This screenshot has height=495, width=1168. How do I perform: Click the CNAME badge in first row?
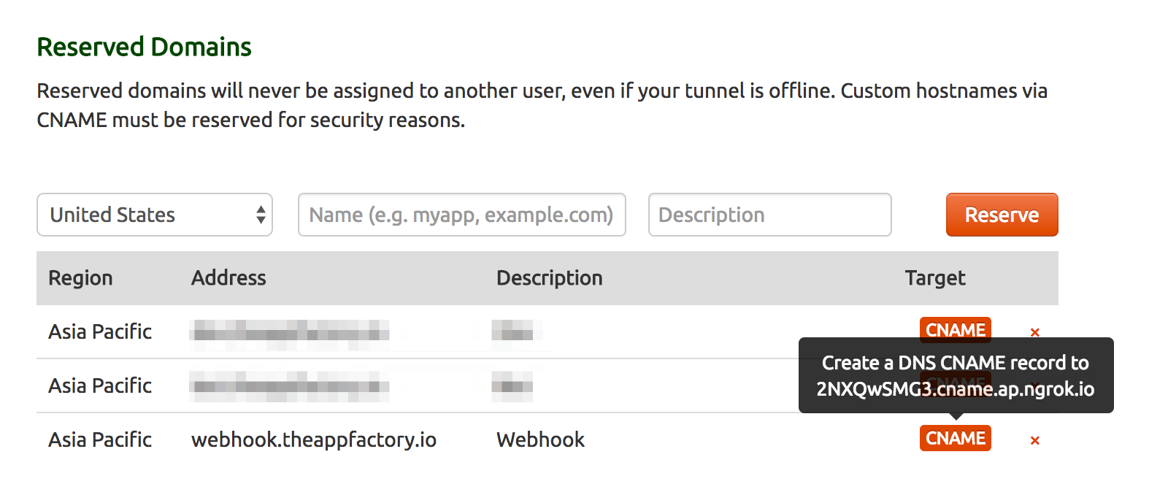click(x=955, y=329)
